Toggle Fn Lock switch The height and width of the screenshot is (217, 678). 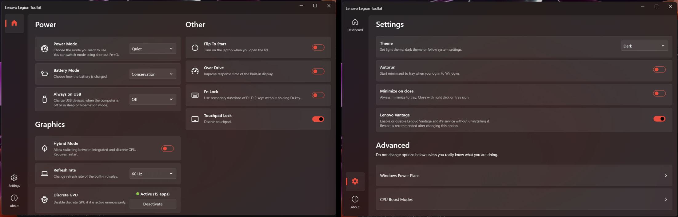pyautogui.click(x=318, y=95)
